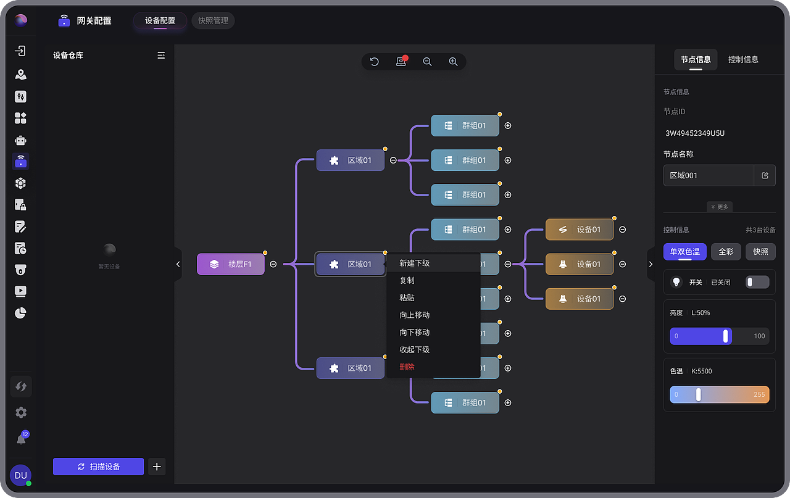
Task: Open the 设备仓库 list menu icon
Action: click(x=161, y=55)
